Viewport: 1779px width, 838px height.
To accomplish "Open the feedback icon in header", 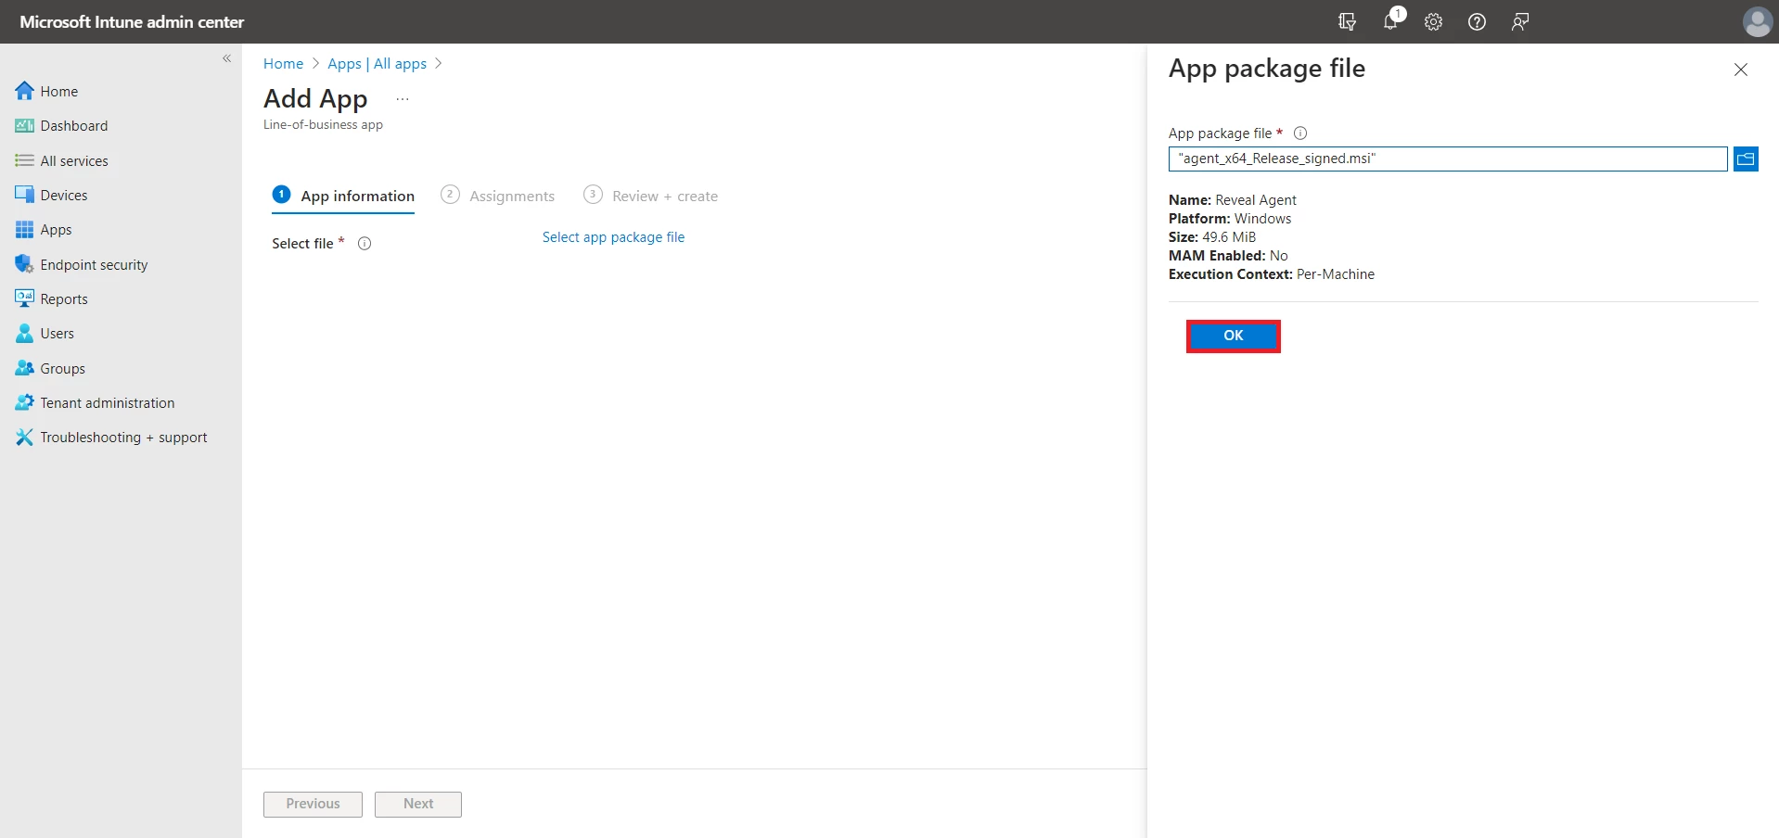I will pos(1520,21).
